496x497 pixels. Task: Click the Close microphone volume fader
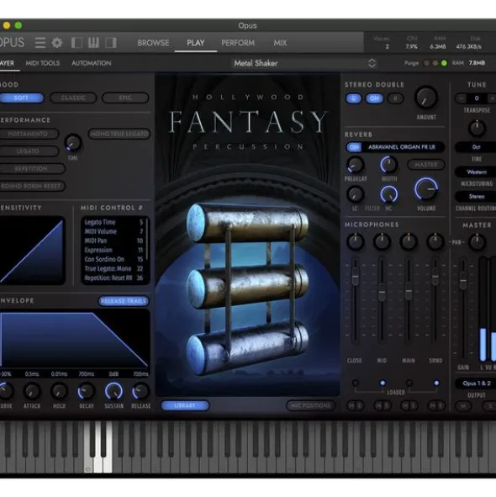(356, 276)
